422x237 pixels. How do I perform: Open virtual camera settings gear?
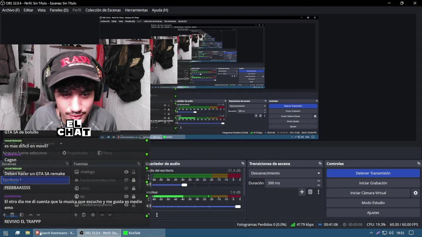[416, 193]
